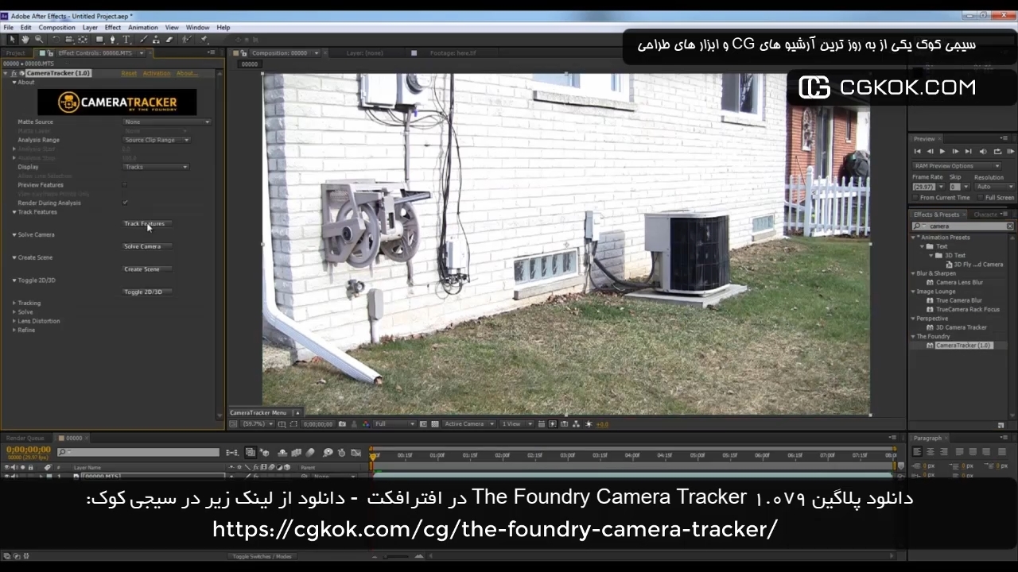Viewport: 1018px width, 572px height.
Task: Take snapshot with the camera icon
Action: tap(342, 424)
